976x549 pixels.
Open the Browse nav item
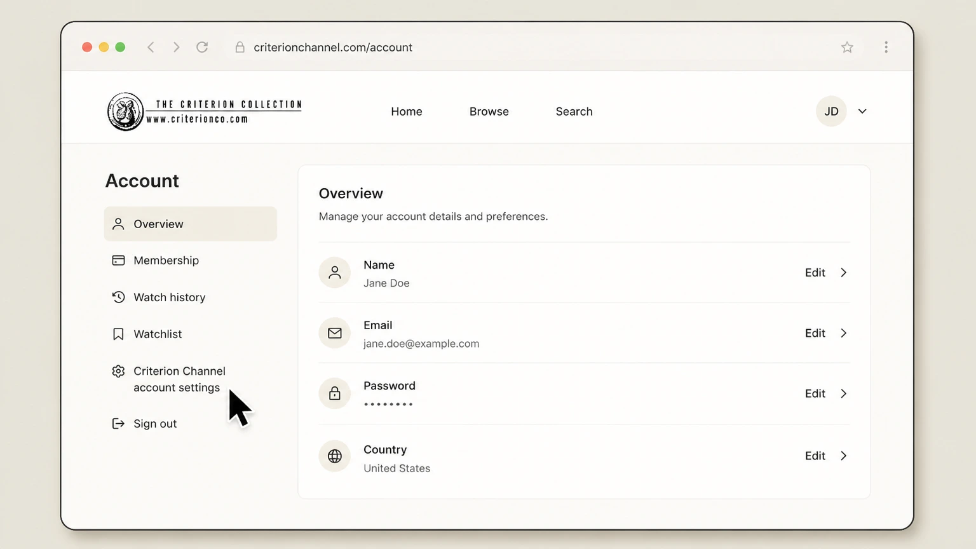coord(489,111)
